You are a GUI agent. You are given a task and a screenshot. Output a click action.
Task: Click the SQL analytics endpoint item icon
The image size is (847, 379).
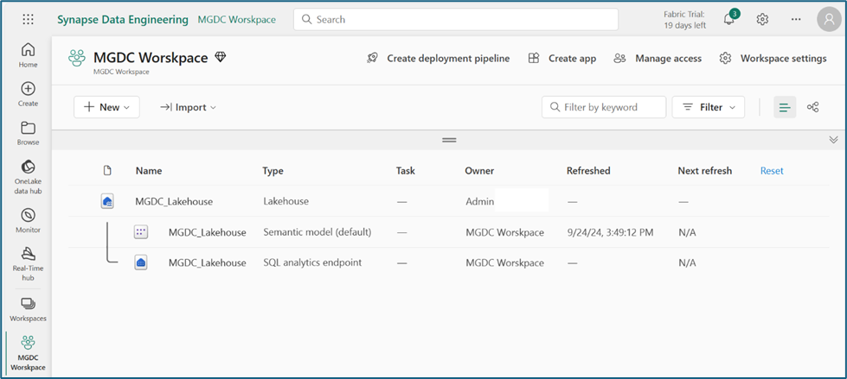coord(140,262)
